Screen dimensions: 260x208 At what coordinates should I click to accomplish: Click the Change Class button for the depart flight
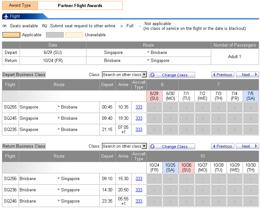click(x=172, y=75)
